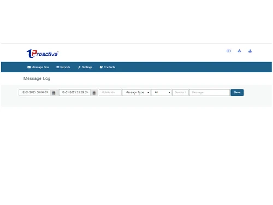Focus the end date field 12-01-2023 23:59:59

(x=74, y=92)
